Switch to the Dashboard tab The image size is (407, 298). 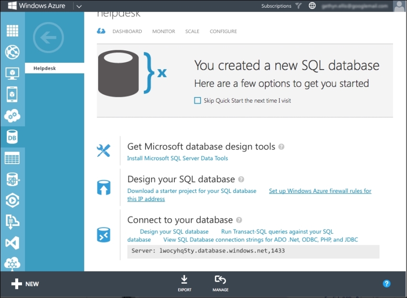tap(127, 32)
